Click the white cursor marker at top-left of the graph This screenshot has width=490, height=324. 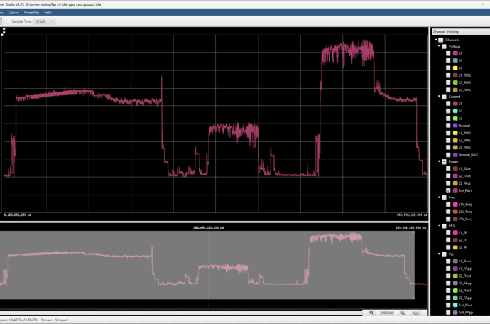(x=4, y=30)
